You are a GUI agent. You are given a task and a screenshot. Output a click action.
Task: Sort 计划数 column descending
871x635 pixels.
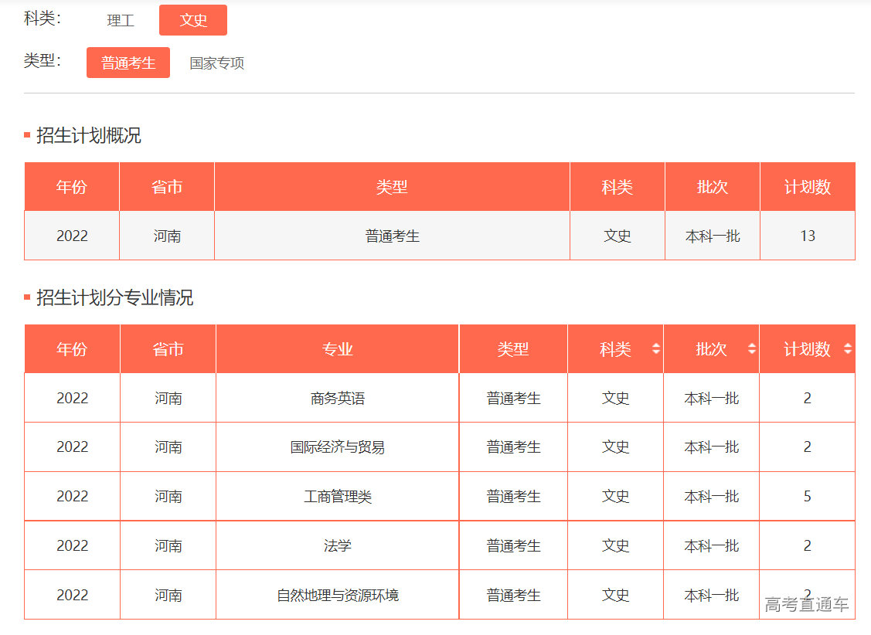[x=848, y=352]
